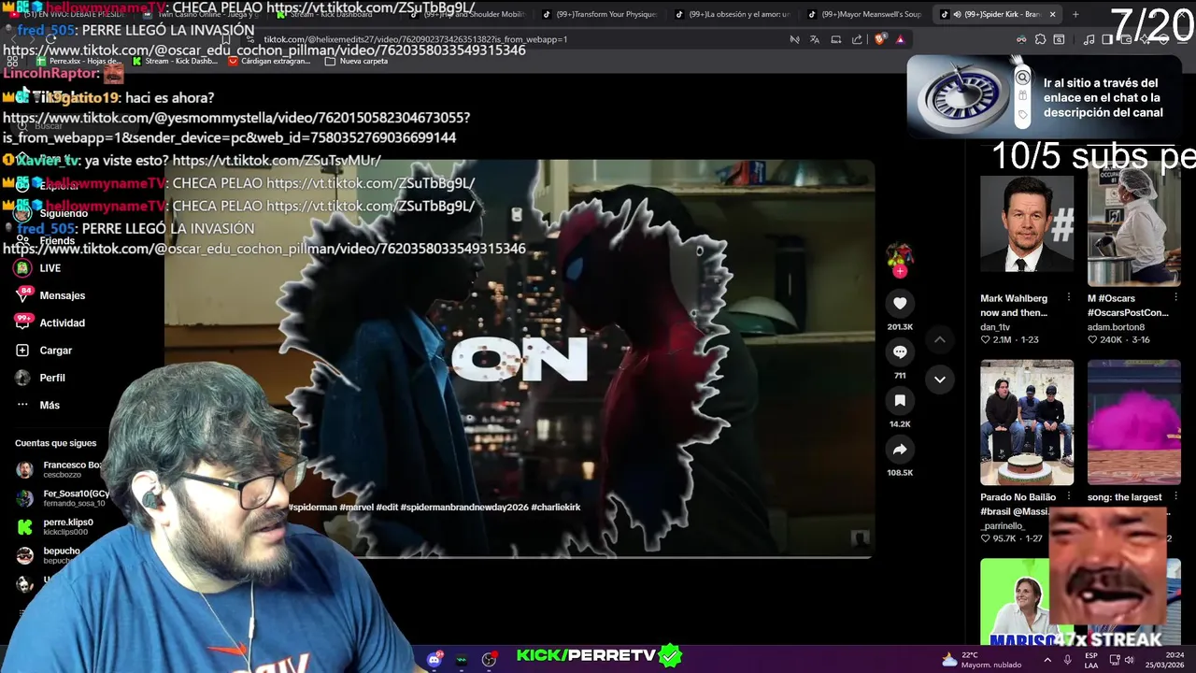Open the #charliekirk hashtag
This screenshot has height=673, width=1196.
pos(556,508)
